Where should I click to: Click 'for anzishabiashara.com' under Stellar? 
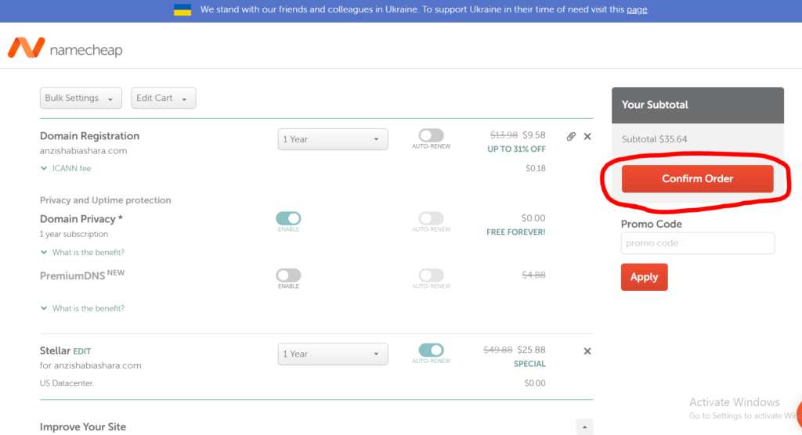91,365
